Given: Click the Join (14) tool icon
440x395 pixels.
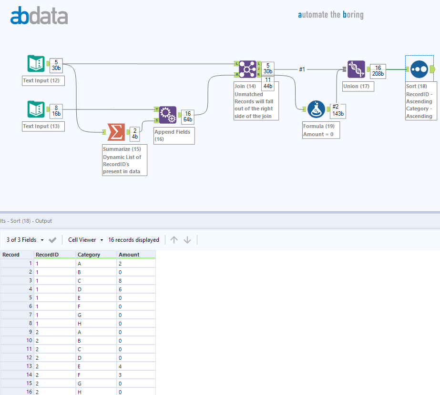Looking at the screenshot, I should pos(247,69).
